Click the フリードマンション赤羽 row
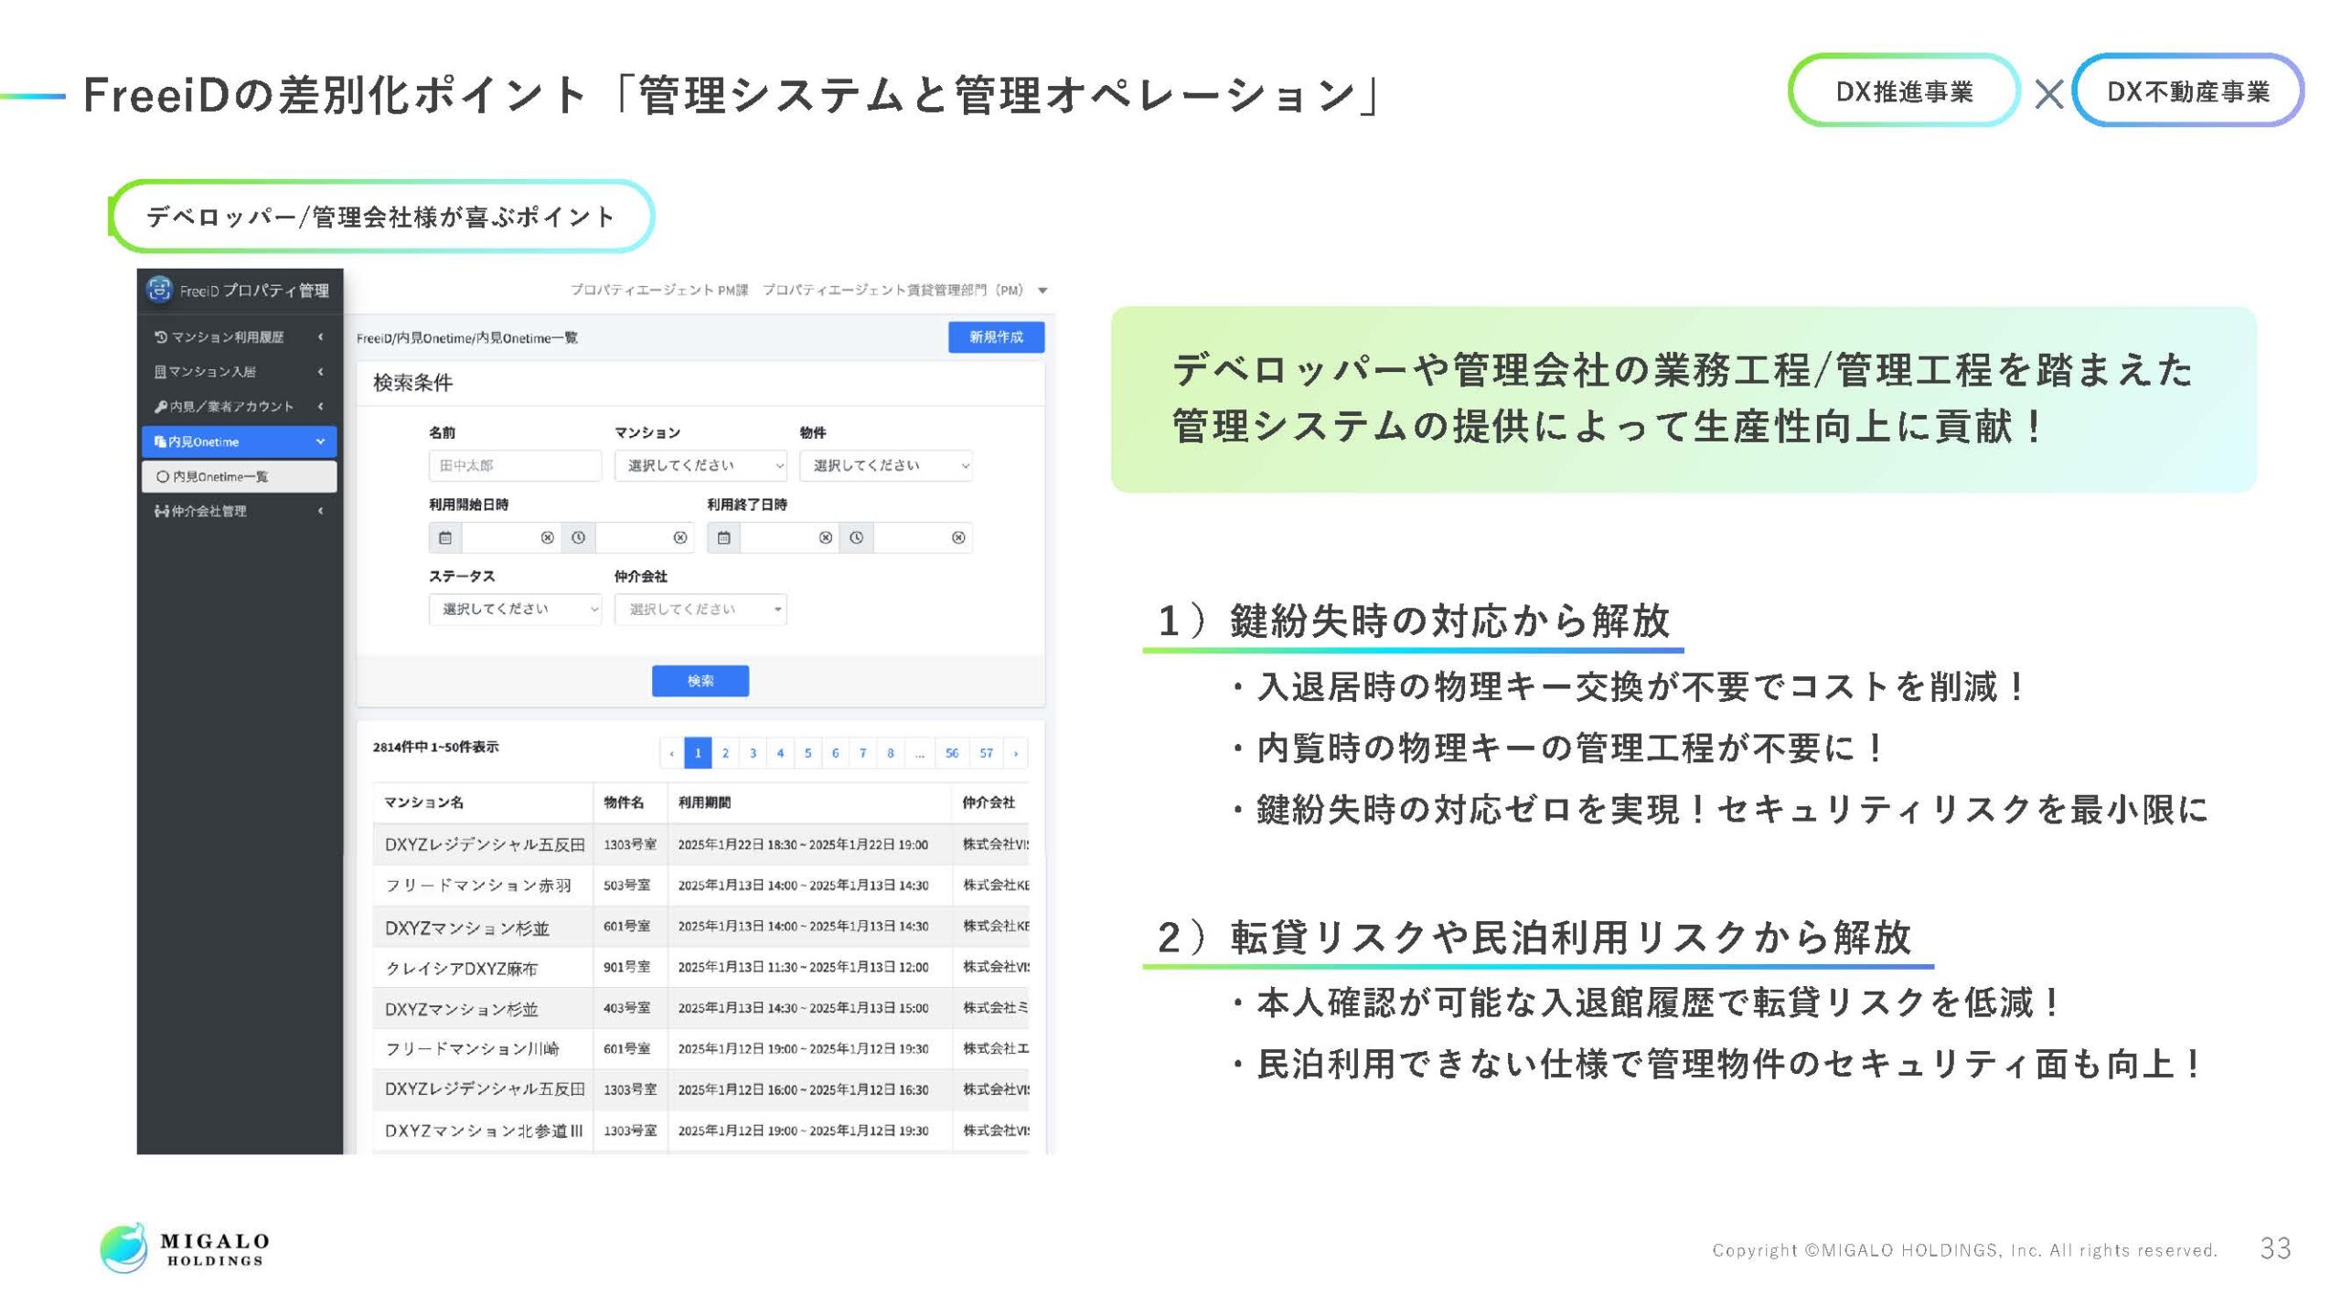This screenshot has height=1316, width=2341. tap(700, 885)
